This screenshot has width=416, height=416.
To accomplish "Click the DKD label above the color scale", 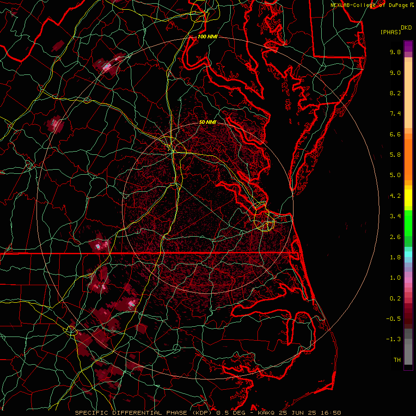I will (x=406, y=28).
